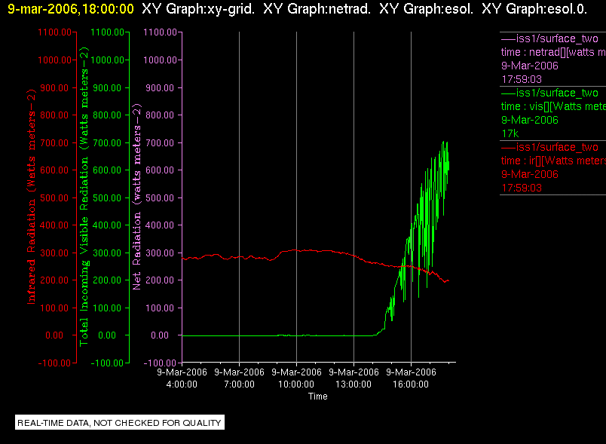Click the XY Graph:esol.0 title label
Viewport: 606px width, 444px height.
(534, 9)
